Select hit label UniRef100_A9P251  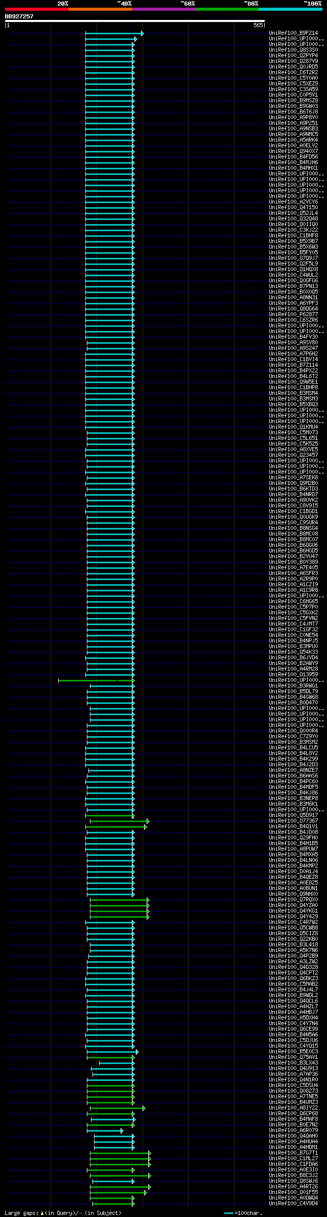[293, 123]
